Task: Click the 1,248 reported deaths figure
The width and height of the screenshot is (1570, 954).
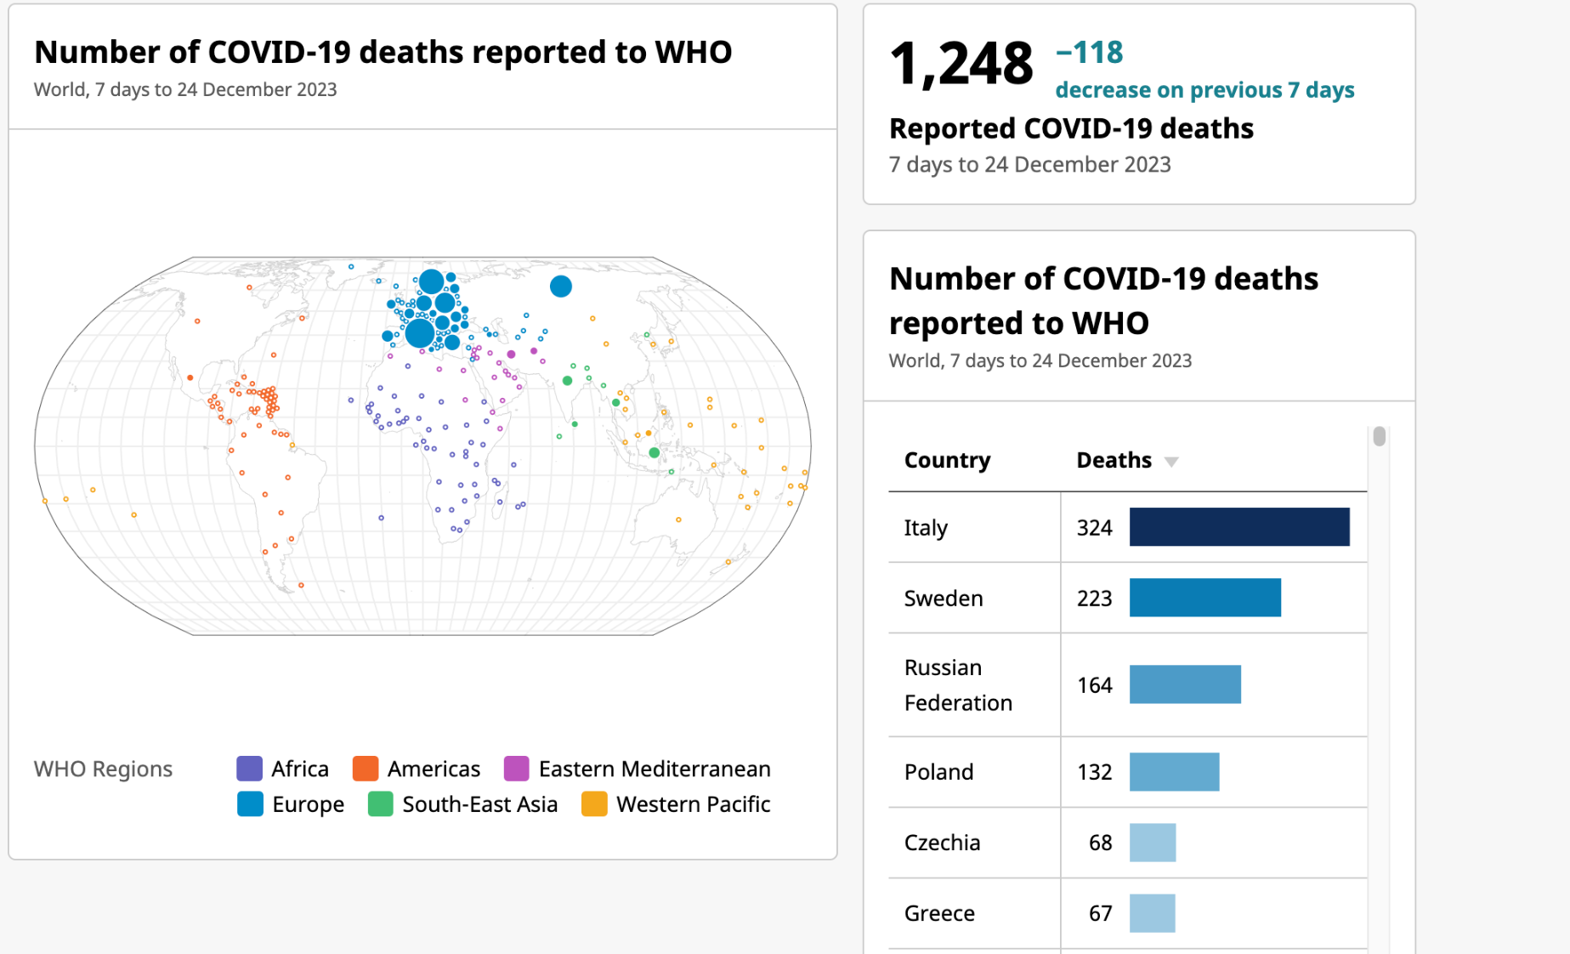Action: pyautogui.click(x=961, y=65)
